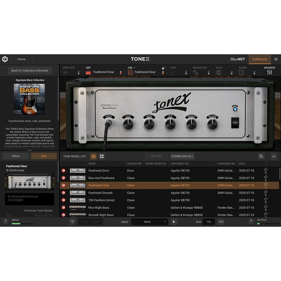Toggle the cab lock icon
This screenshot has height=281, width=281.
(x=163, y=68)
